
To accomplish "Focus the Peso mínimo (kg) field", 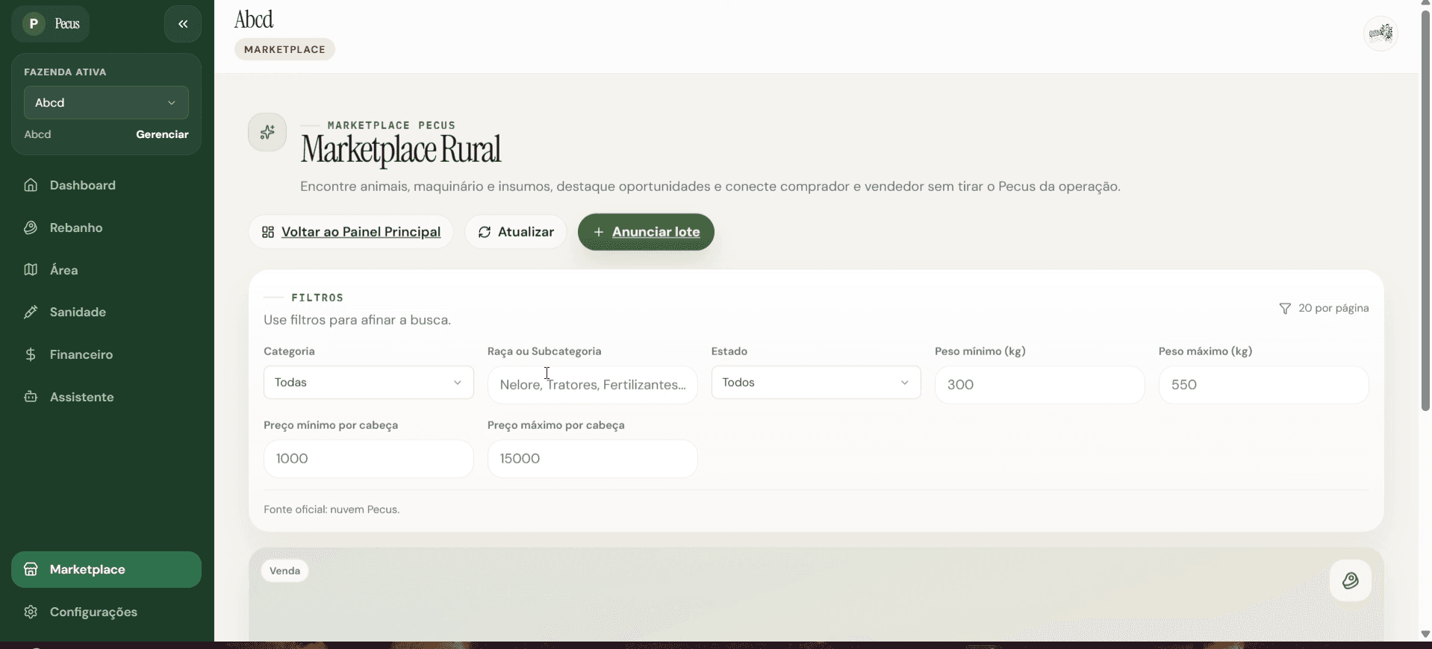I will point(1040,385).
